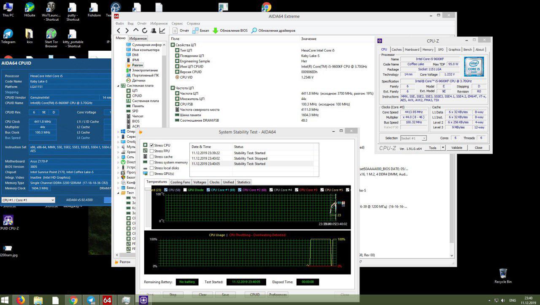Open Обновления драйверов in the toolbar

(x=273, y=30)
